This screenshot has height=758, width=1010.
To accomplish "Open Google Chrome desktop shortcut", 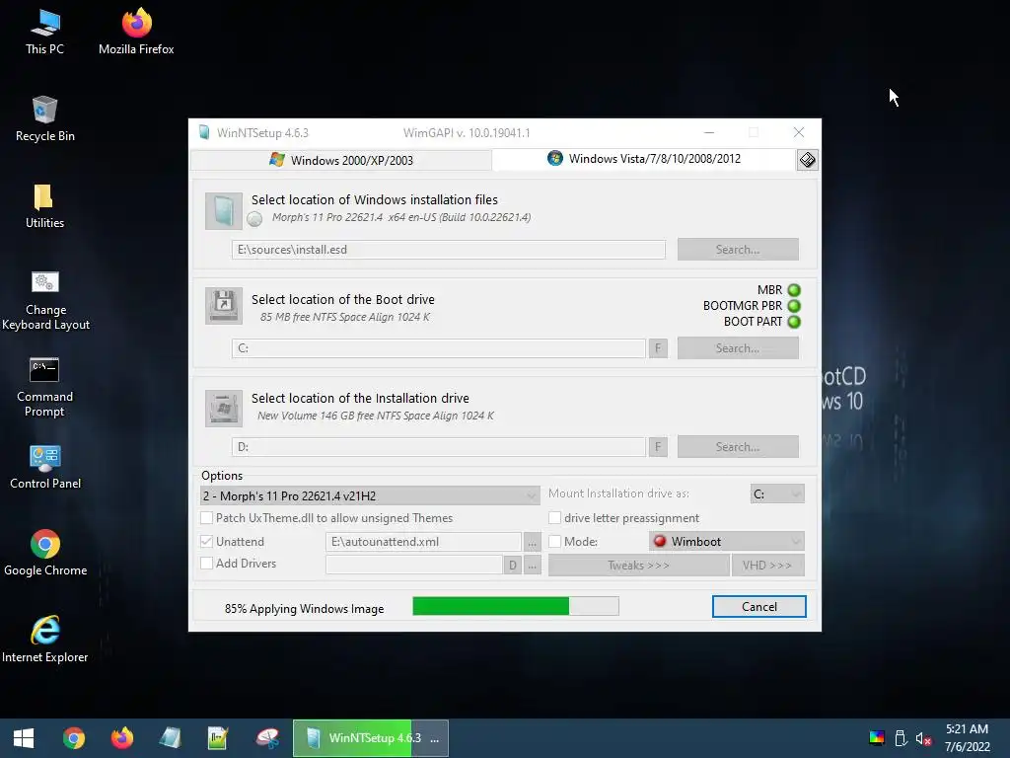I will click(45, 553).
